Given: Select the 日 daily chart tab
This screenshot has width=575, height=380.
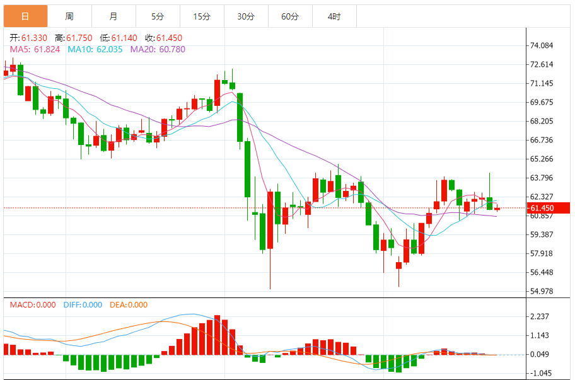Looking at the screenshot, I should pyautogui.click(x=25, y=16).
